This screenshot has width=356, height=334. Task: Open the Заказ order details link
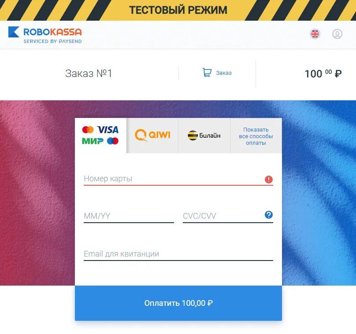pyautogui.click(x=224, y=73)
